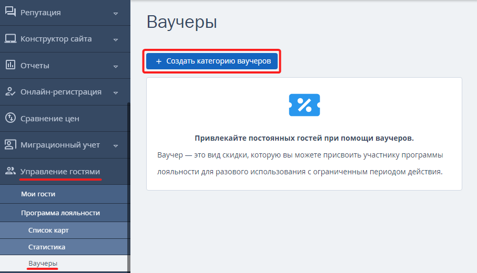Expand the Онлайн-регистрация dropdown arrow
Viewport: 477px width, 273px height.
(116, 92)
